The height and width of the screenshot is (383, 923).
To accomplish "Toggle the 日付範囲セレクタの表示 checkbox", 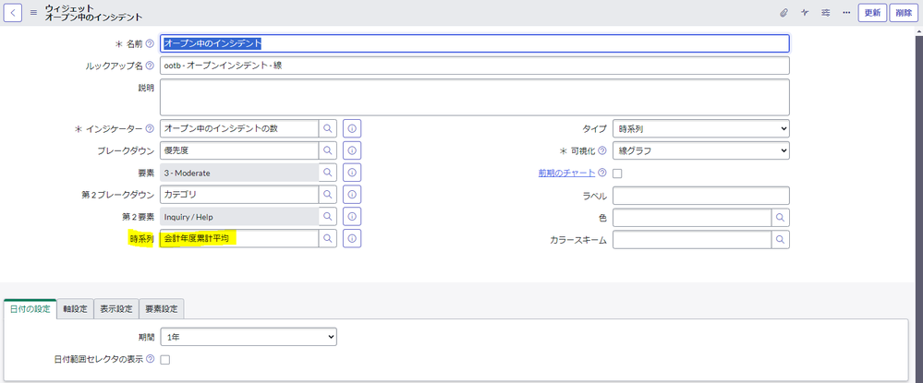I will pos(165,360).
